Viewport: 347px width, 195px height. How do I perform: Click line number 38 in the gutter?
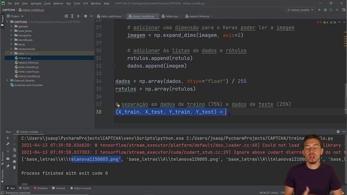coord(99,112)
